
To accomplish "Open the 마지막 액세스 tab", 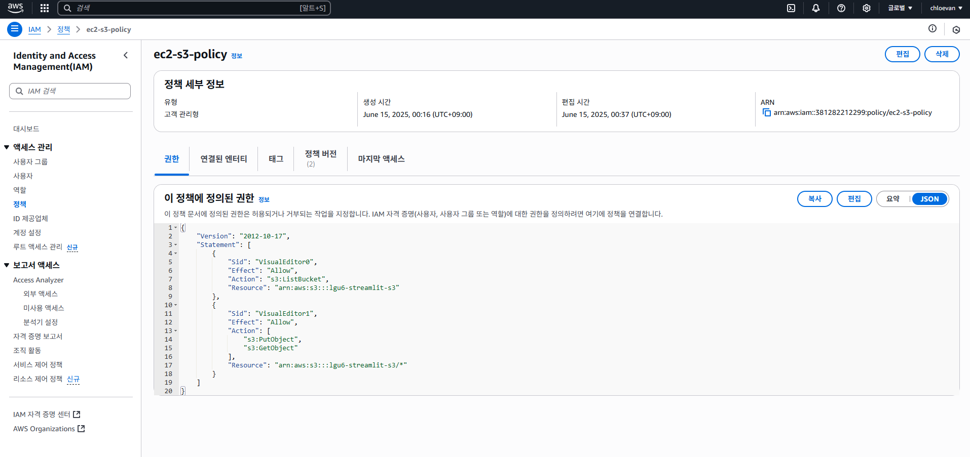I will pyautogui.click(x=381, y=159).
